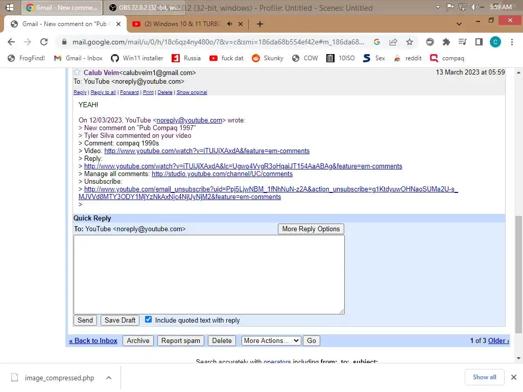Viewport: 523px width, 392px height.
Task: Close the downloads bar
Action: (514, 377)
